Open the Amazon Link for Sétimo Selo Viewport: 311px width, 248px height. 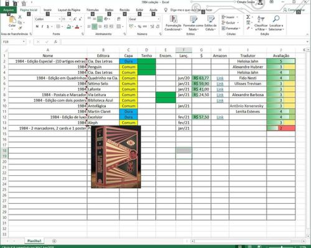tap(220, 84)
